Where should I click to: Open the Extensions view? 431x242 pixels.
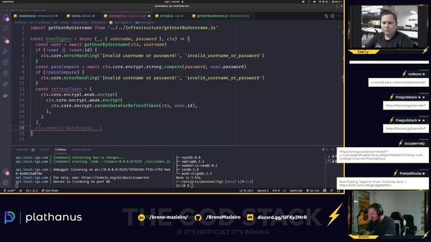tap(6, 62)
